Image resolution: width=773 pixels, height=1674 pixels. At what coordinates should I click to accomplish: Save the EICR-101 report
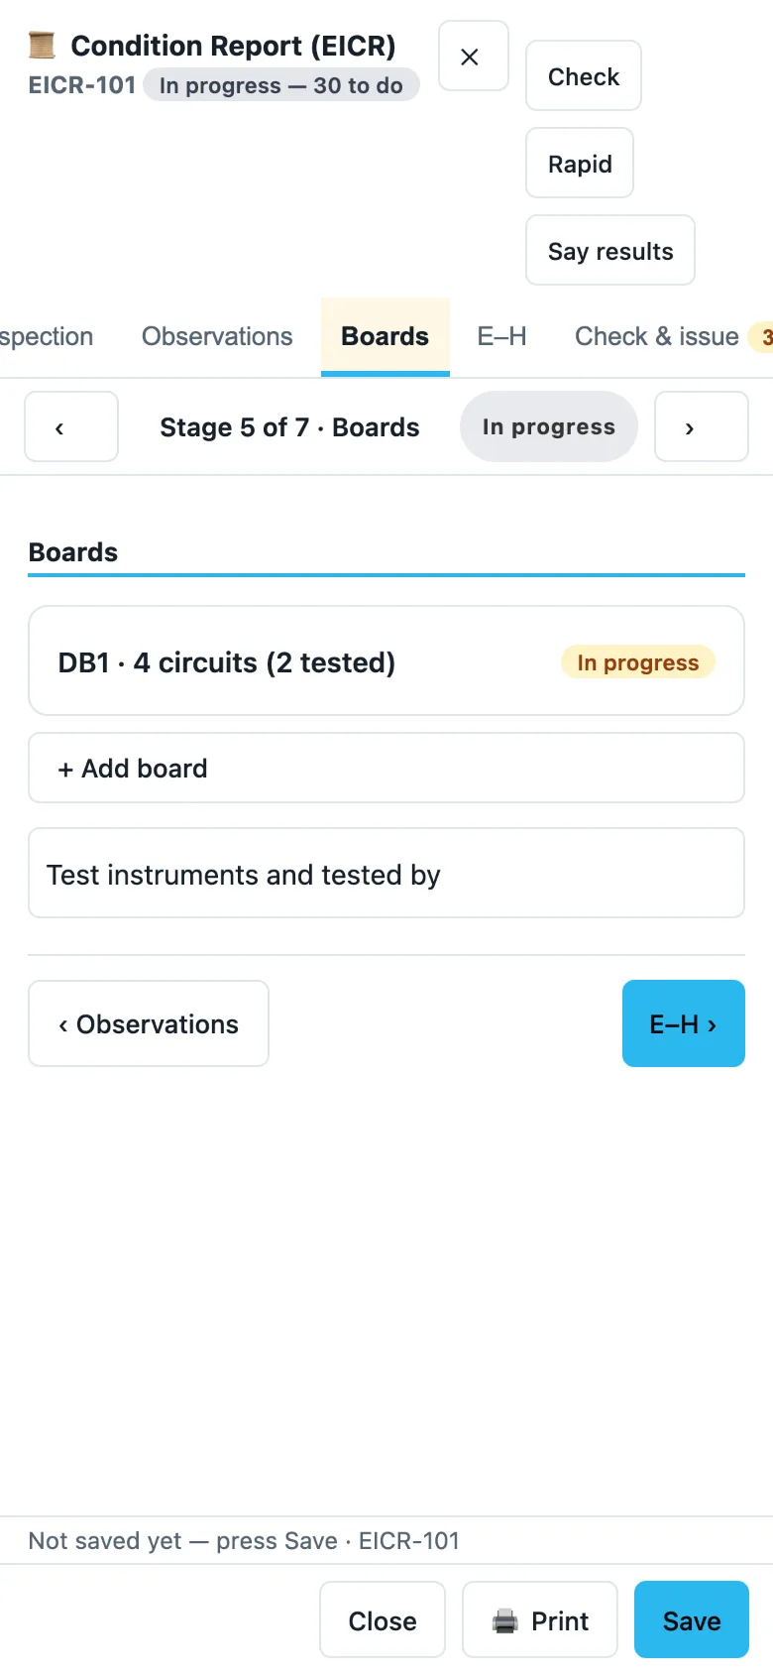(692, 1619)
